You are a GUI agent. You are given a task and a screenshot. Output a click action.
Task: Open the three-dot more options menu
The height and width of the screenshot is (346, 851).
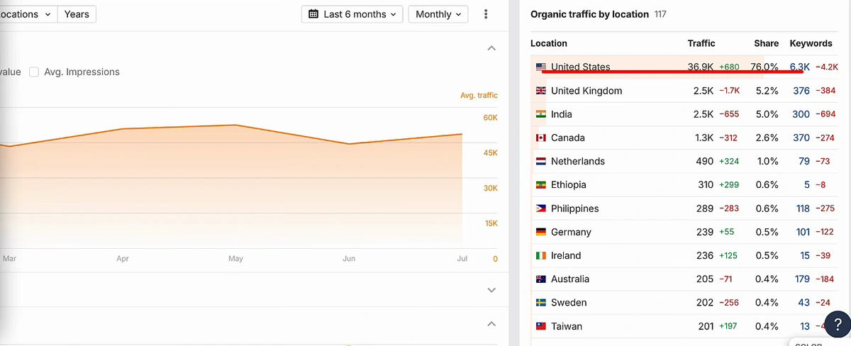486,14
